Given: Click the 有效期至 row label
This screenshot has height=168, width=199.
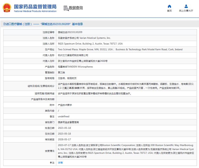Looking at the screenshot, I should 50,139.
